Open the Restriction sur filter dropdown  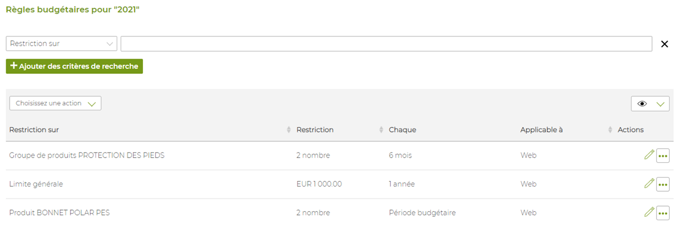pyautogui.click(x=61, y=44)
